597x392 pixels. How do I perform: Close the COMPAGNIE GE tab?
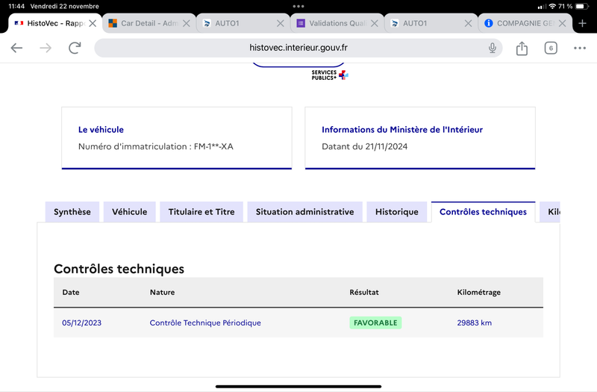click(x=562, y=23)
